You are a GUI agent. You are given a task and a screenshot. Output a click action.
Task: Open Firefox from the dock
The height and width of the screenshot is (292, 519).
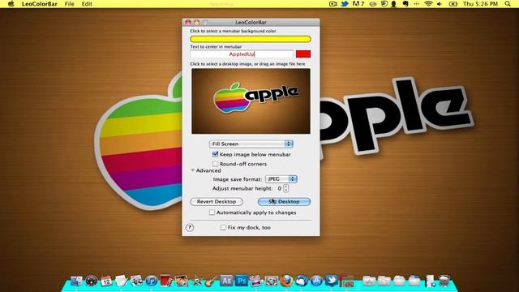(x=286, y=281)
